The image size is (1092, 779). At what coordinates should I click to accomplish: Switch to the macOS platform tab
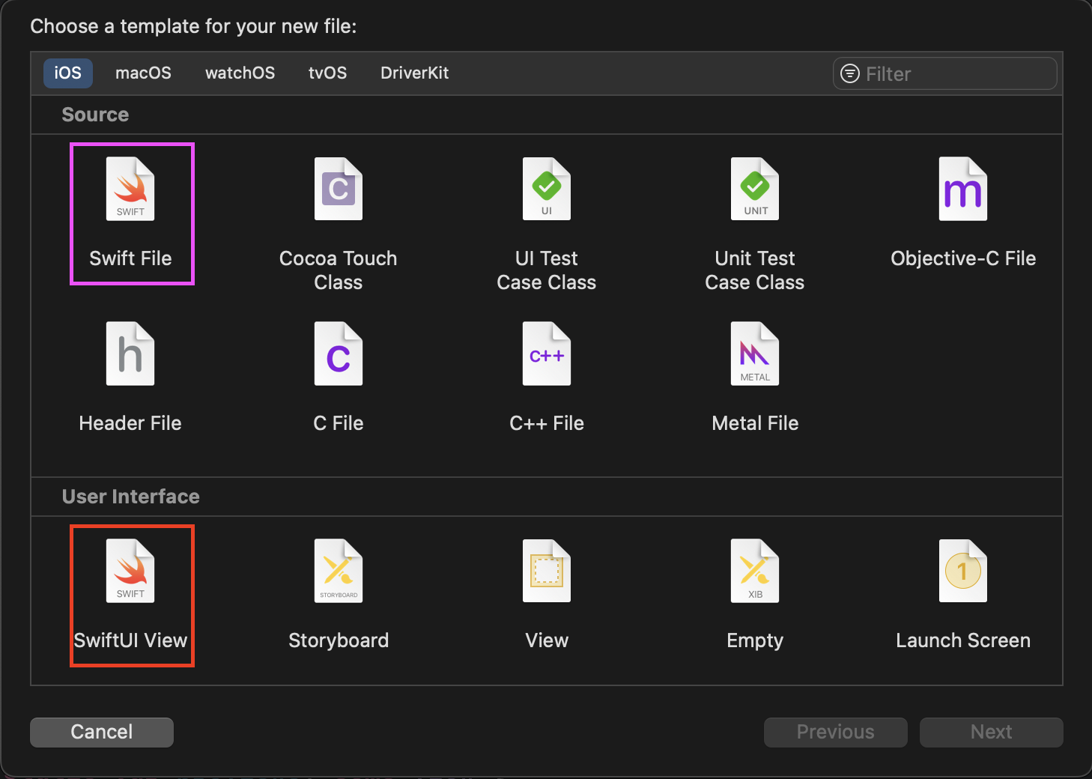[143, 73]
